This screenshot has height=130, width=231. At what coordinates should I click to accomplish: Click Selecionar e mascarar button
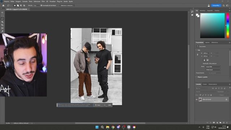[x=67, y=5]
